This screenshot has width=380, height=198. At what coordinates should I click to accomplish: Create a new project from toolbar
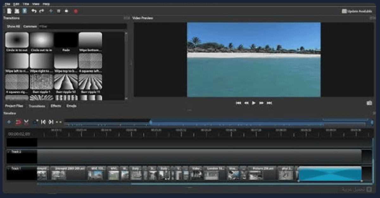pyautogui.click(x=9, y=11)
